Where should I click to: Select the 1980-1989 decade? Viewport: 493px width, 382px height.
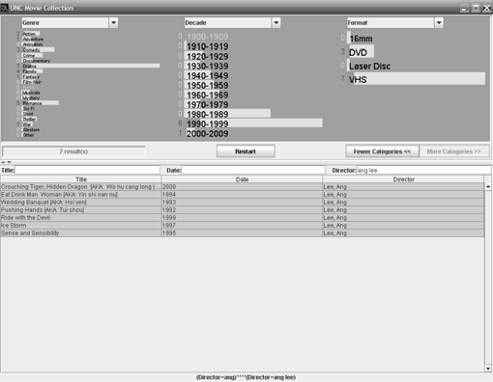point(227,114)
